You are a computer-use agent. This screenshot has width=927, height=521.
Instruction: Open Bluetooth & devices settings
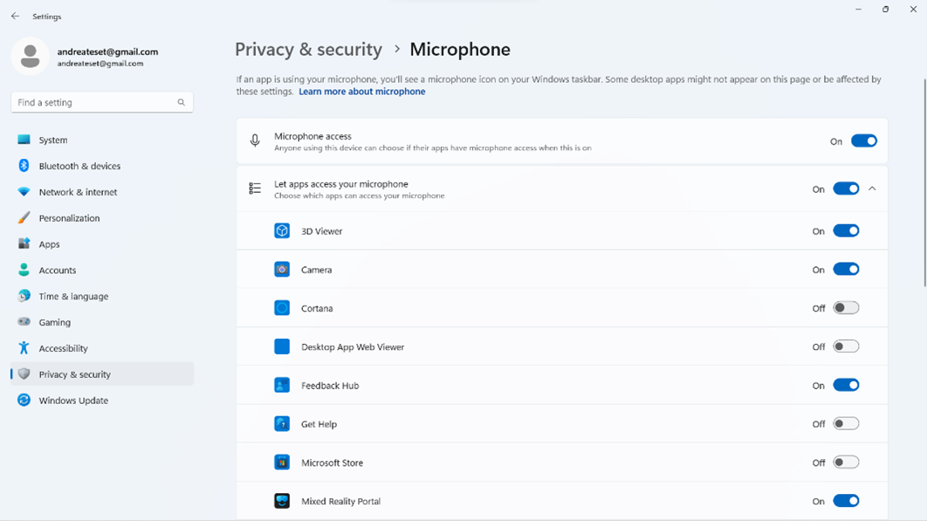(x=79, y=166)
